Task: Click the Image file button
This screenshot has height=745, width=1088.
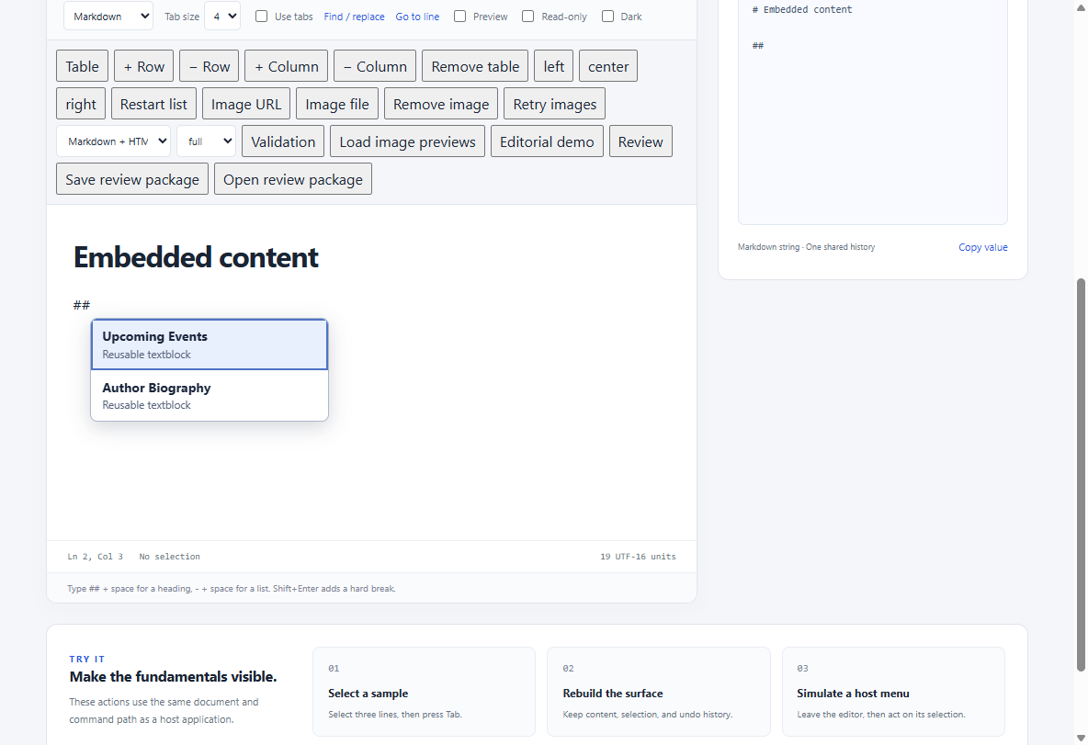Action: pos(337,104)
